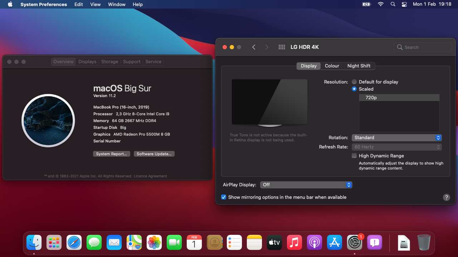The width and height of the screenshot is (458, 257).
Task: Open Launchpad in the Dock
Action: tap(54, 243)
